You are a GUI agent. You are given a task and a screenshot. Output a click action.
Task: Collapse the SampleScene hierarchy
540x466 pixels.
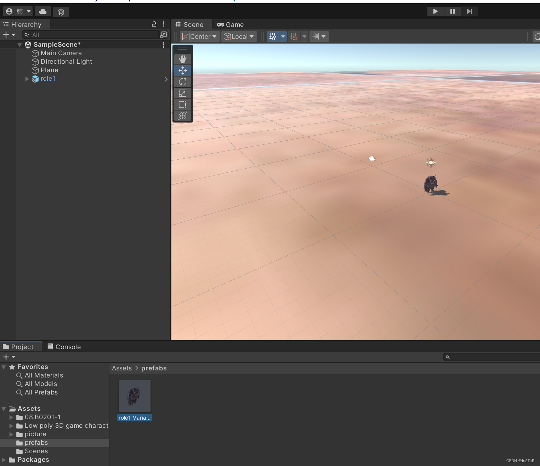click(20, 45)
